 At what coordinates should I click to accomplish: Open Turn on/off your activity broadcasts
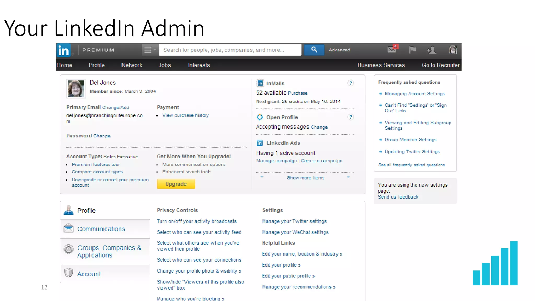[197, 221]
